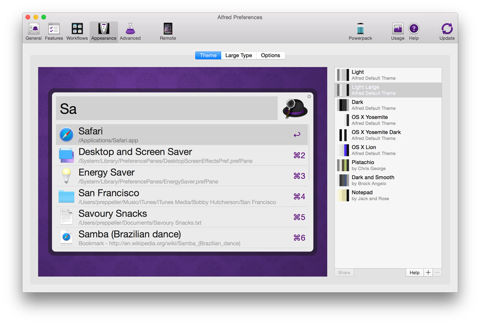
Task: Remove theme with the minus button
Action: (x=437, y=273)
